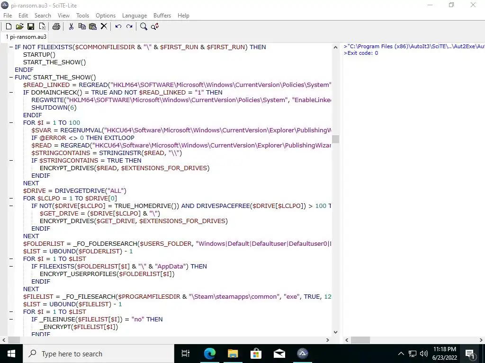The image size is (485, 363).
Task: Open the View menu
Action: [x=63, y=16]
